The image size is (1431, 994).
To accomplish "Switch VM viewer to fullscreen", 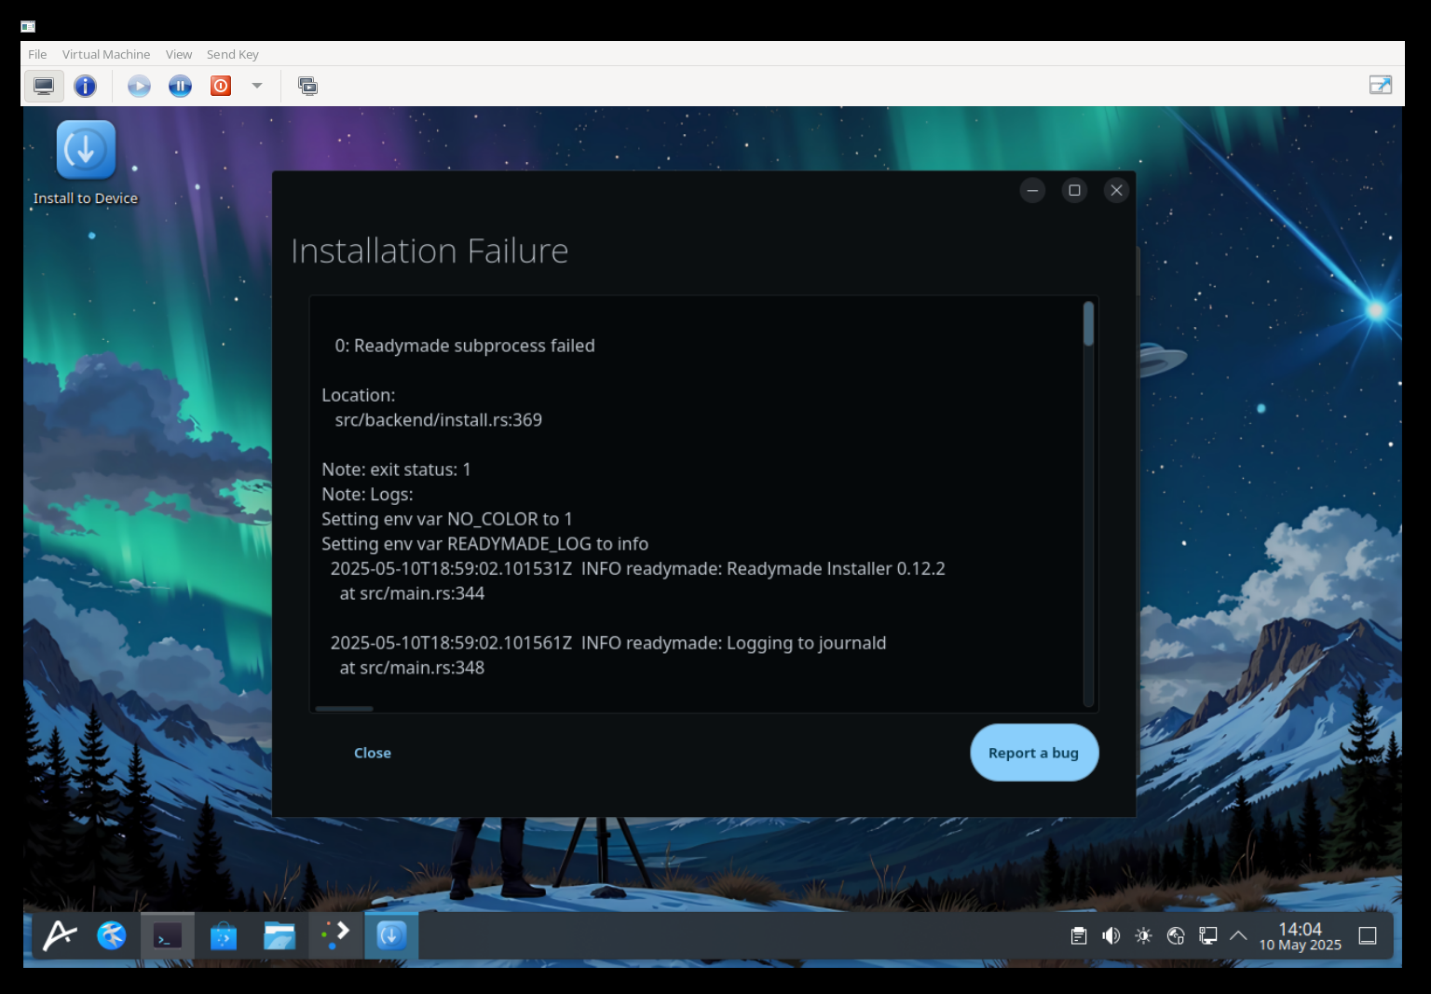I will (x=1380, y=86).
